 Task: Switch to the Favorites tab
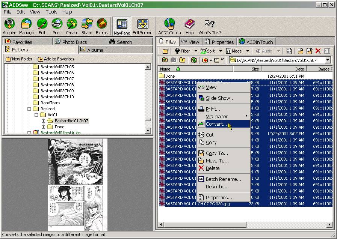pos(27,42)
